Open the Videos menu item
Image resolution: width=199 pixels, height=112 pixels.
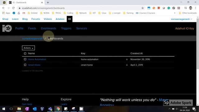coord(48,19)
